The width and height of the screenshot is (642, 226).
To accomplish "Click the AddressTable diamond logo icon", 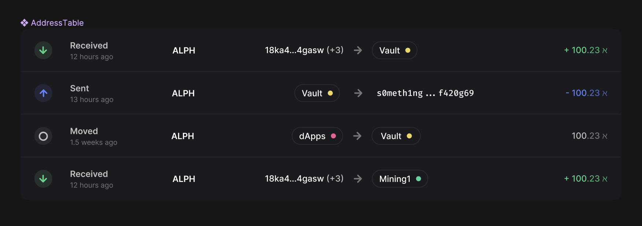I will tap(24, 22).
